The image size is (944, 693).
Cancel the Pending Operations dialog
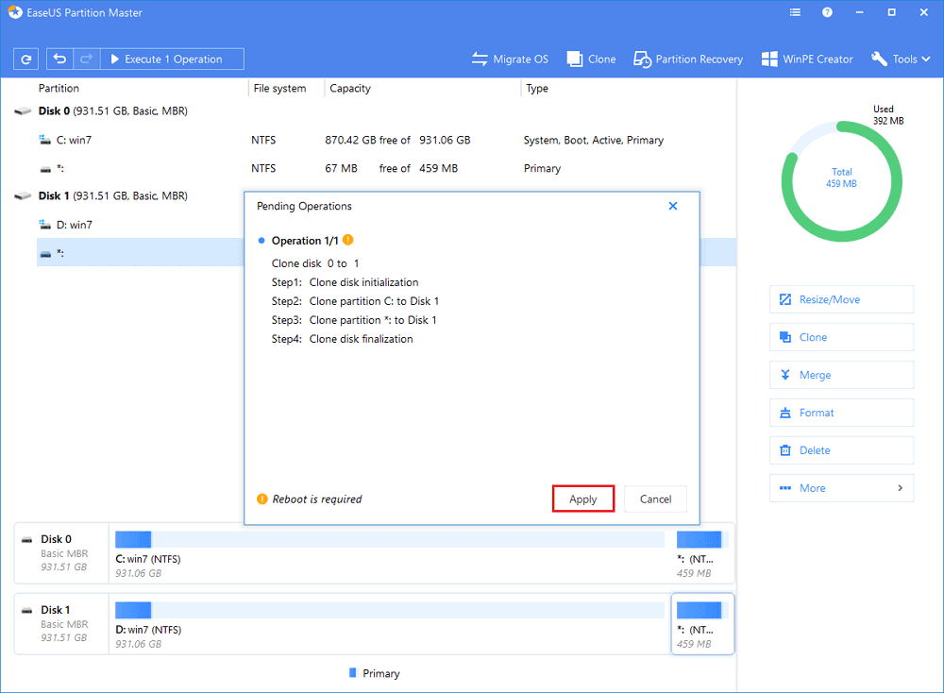655,499
